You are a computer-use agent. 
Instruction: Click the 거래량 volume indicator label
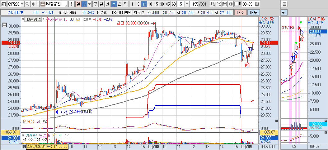tap(32, 135)
